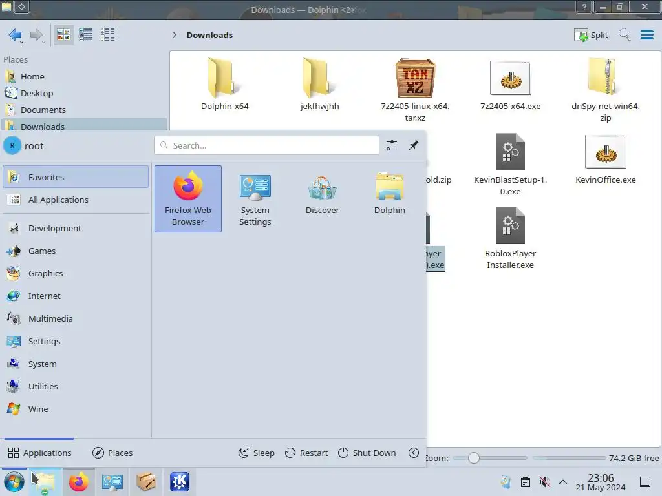Expand the breadcrumb chevron before Downloads

[175, 35]
